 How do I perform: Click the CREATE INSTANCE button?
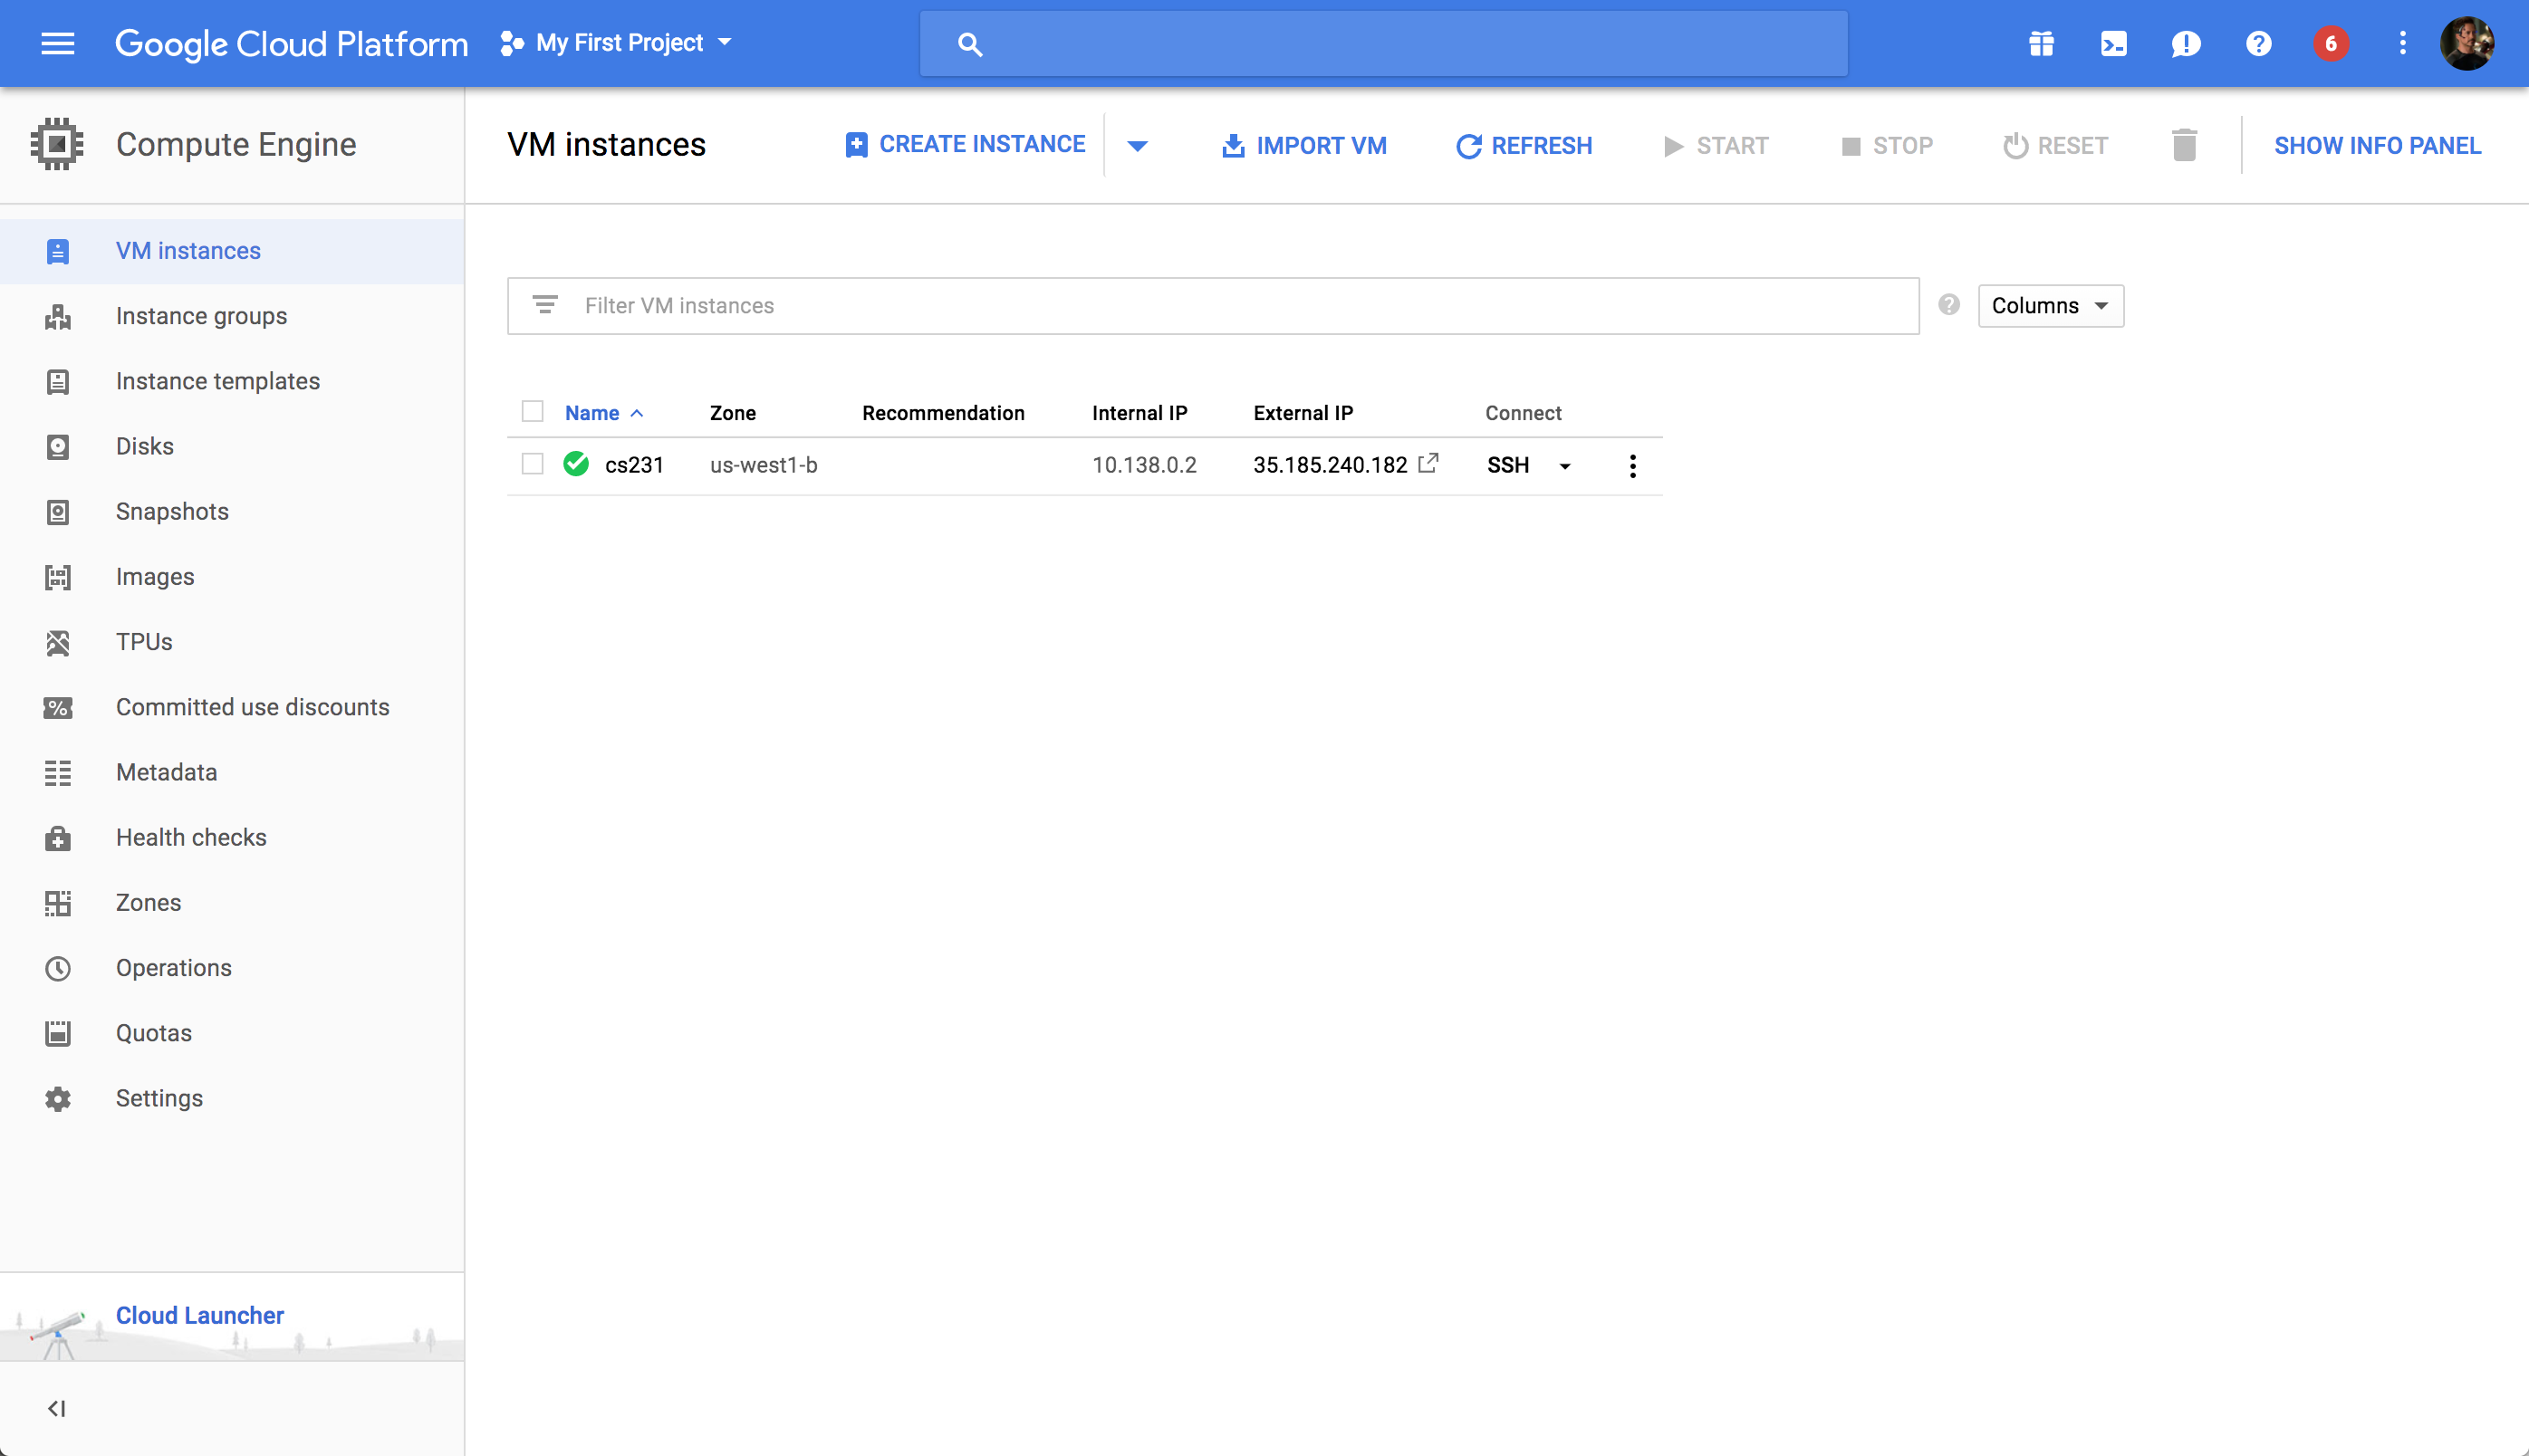click(966, 144)
